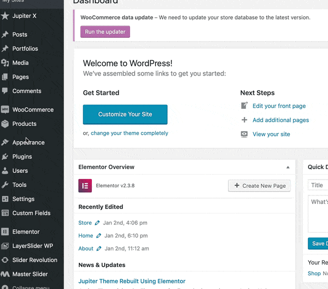Open the About recently edited link
This screenshot has width=328, height=289.
86,248
